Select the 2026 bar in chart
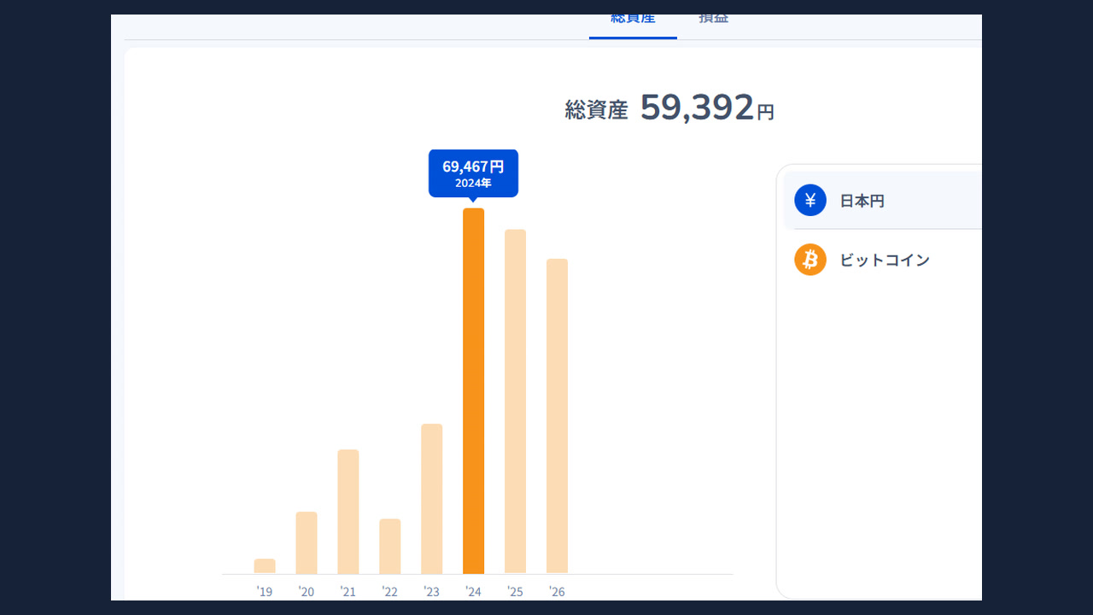The height and width of the screenshot is (615, 1093). (x=557, y=416)
